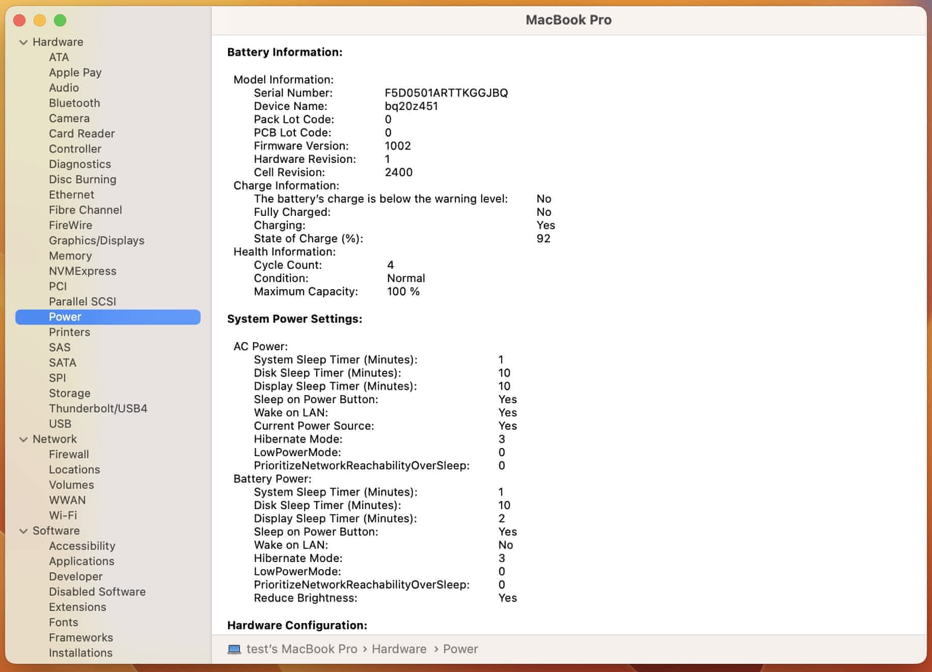Click test's MacBook Pro in the path bar
The image size is (932, 672).
point(302,649)
